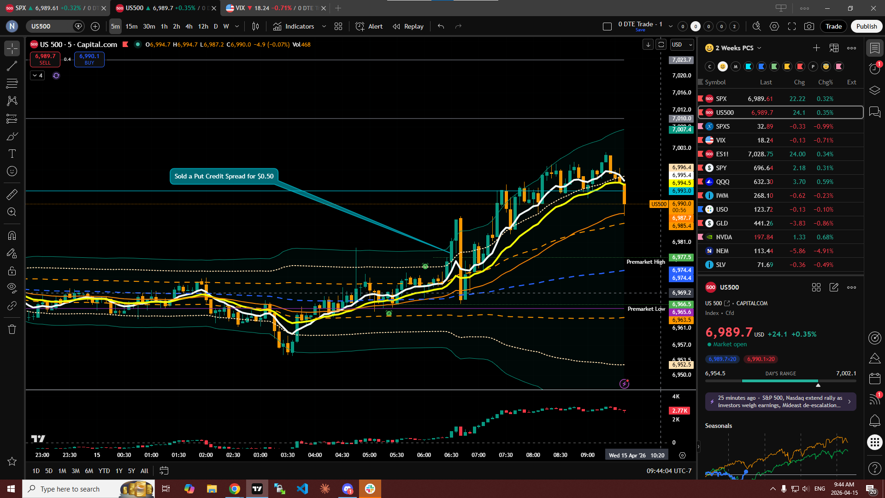885x498 pixels.
Task: Take a chart snapshot camera icon
Action: click(809, 26)
